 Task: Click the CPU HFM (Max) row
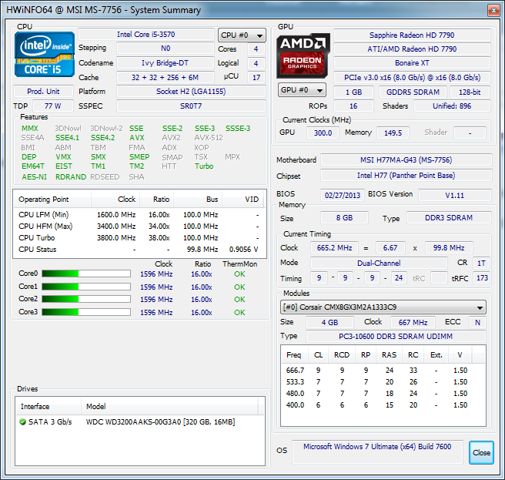139,227
